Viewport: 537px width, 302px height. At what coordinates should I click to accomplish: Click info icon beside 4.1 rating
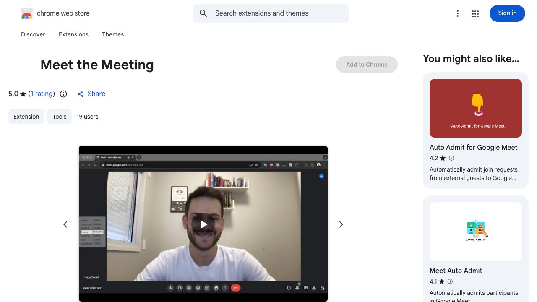(450, 281)
